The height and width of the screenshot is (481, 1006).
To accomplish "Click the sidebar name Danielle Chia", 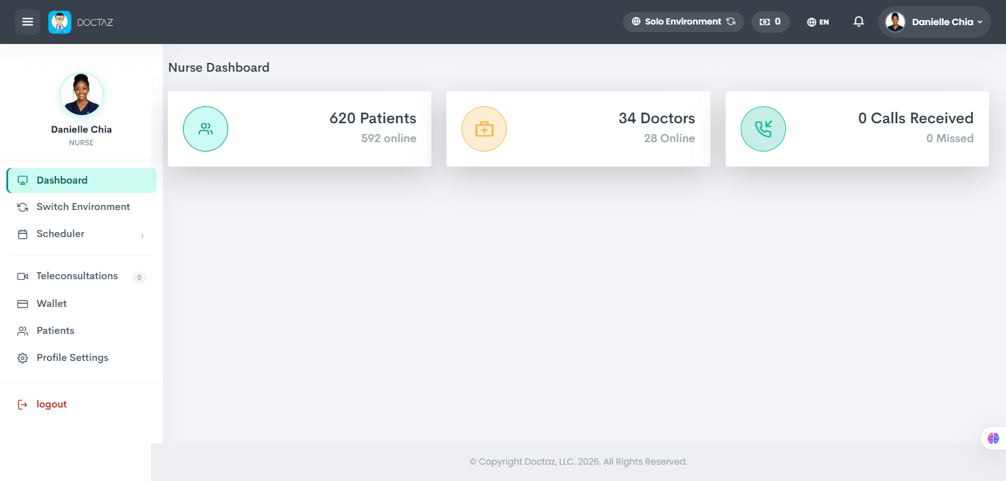I will 82,130.
